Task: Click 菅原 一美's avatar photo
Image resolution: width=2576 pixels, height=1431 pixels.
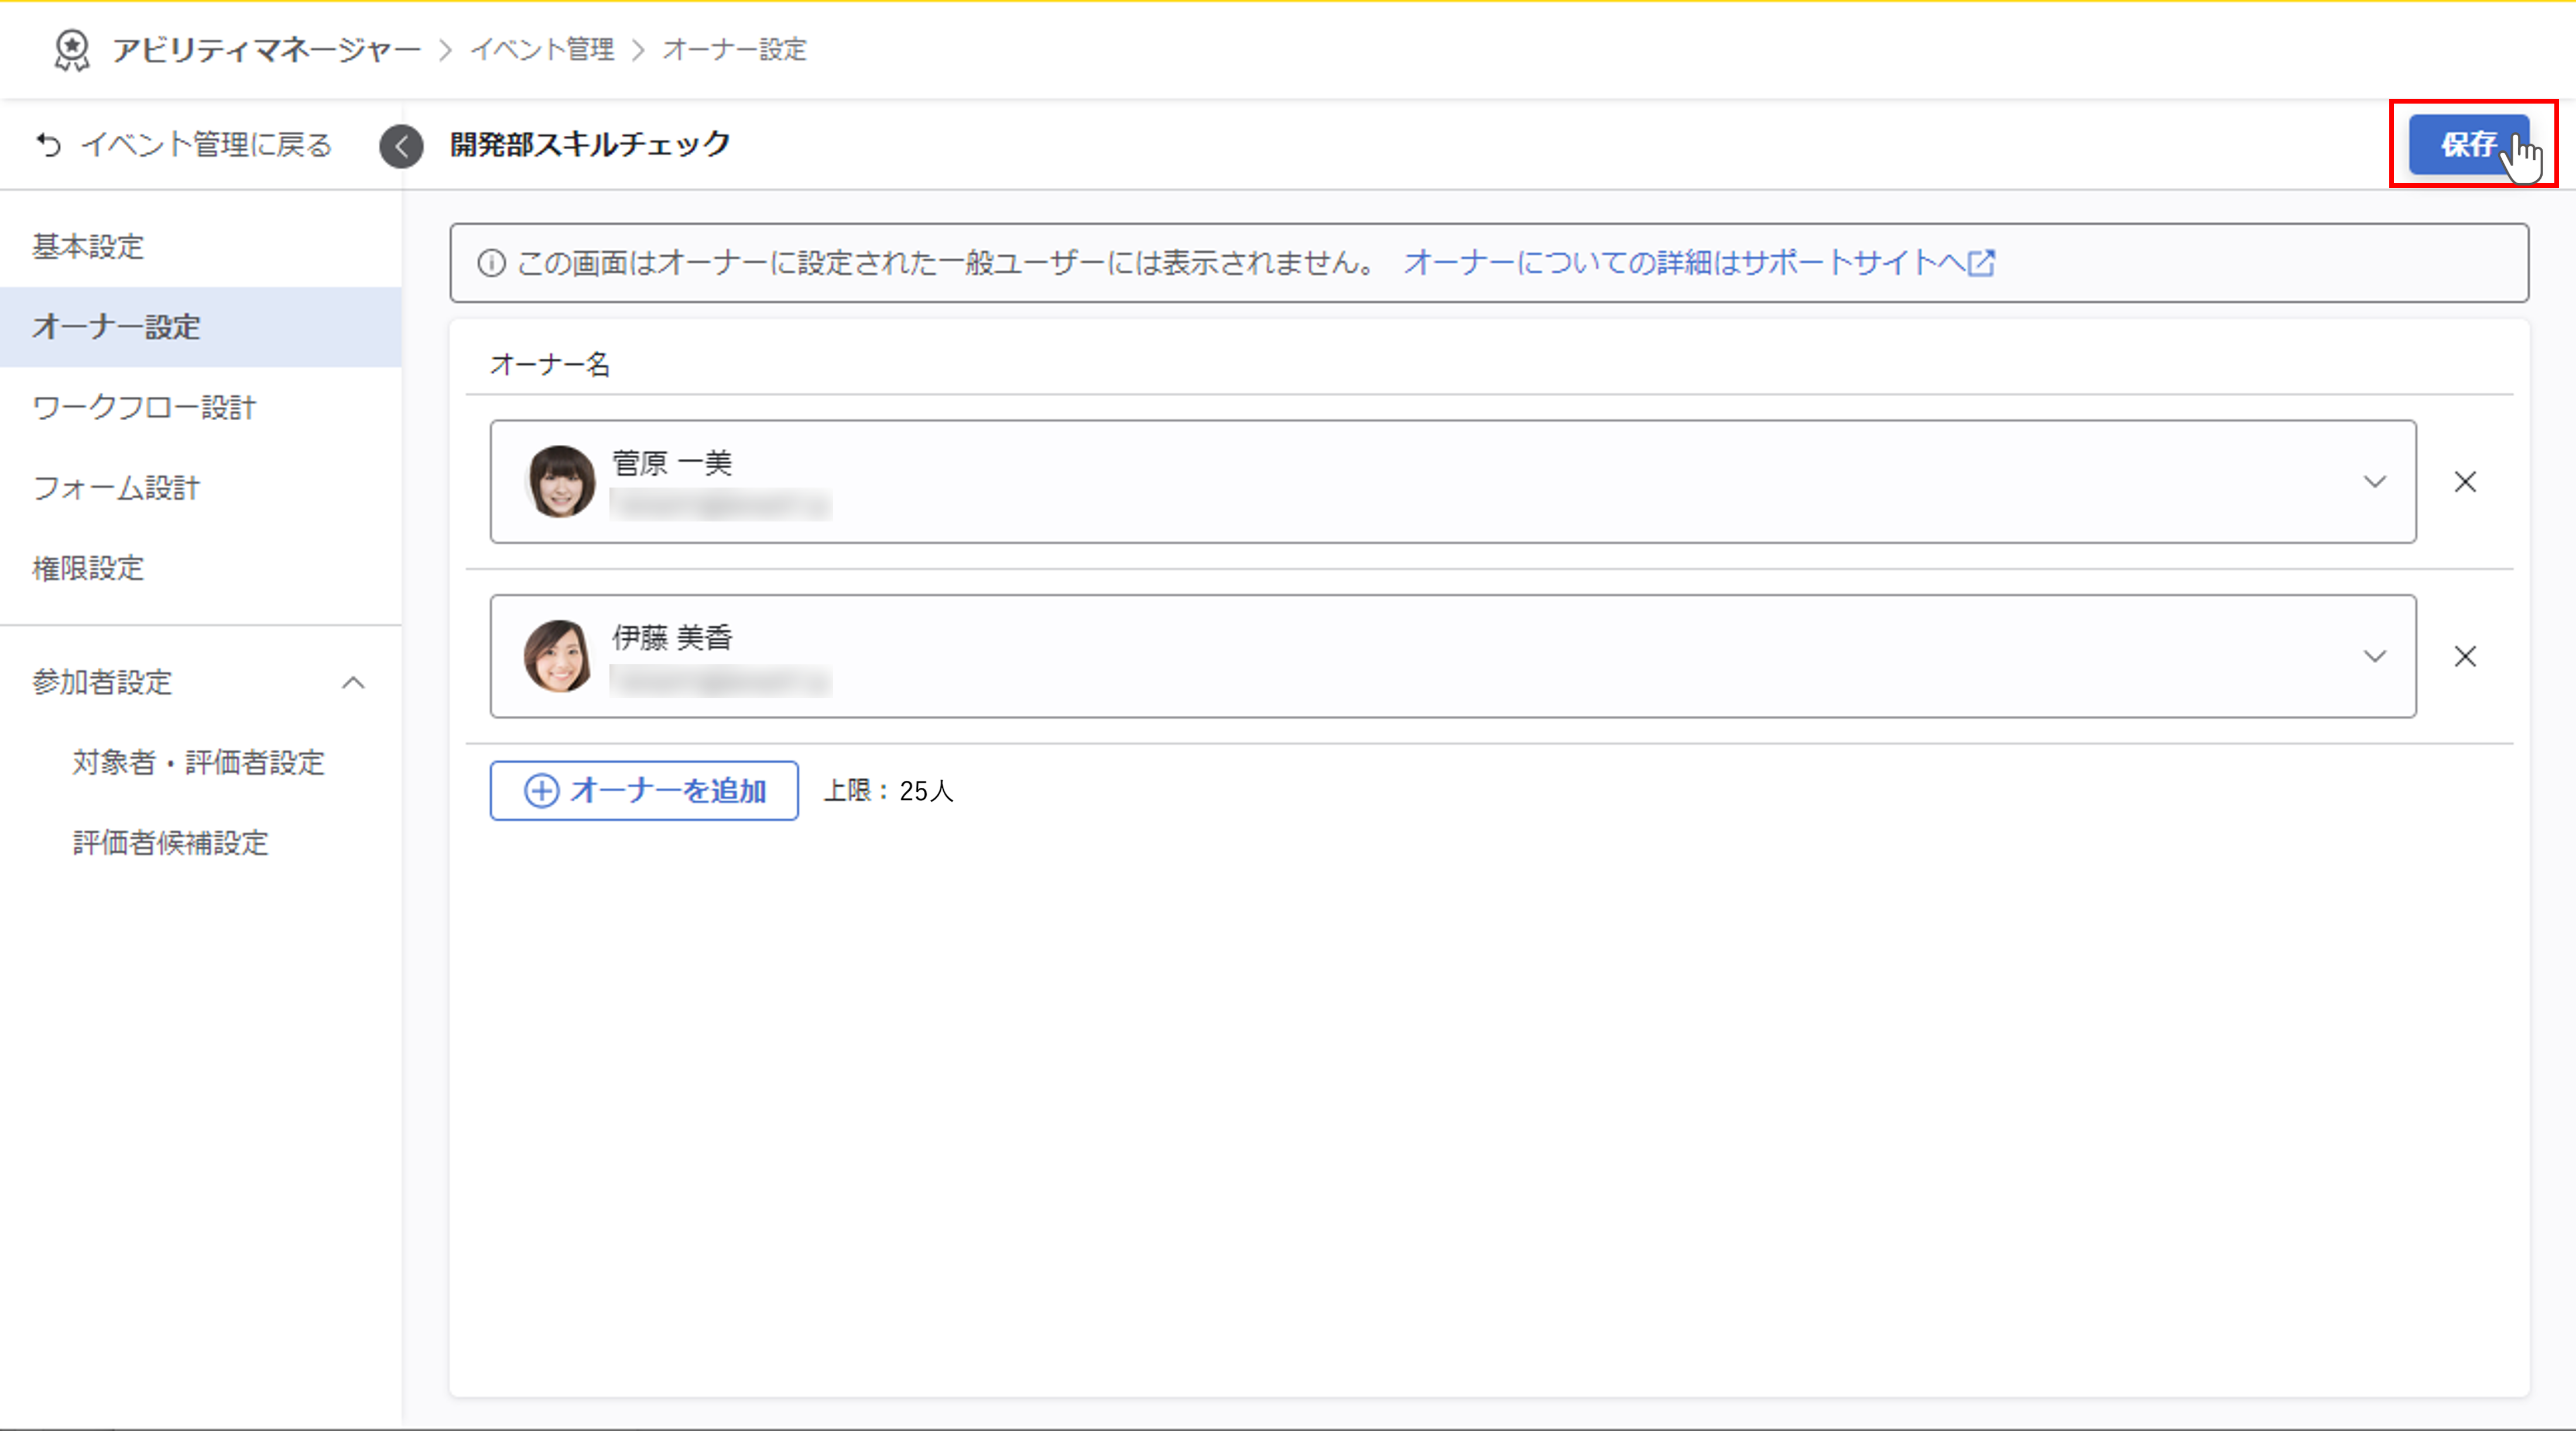Action: pos(560,481)
